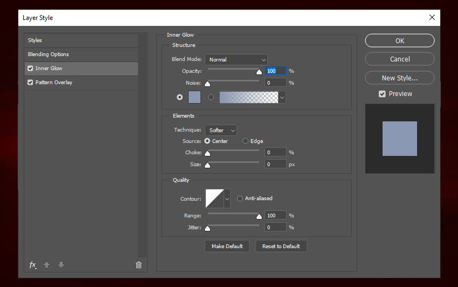
Task: Open the Technique Softer dropdown
Action: click(x=220, y=131)
